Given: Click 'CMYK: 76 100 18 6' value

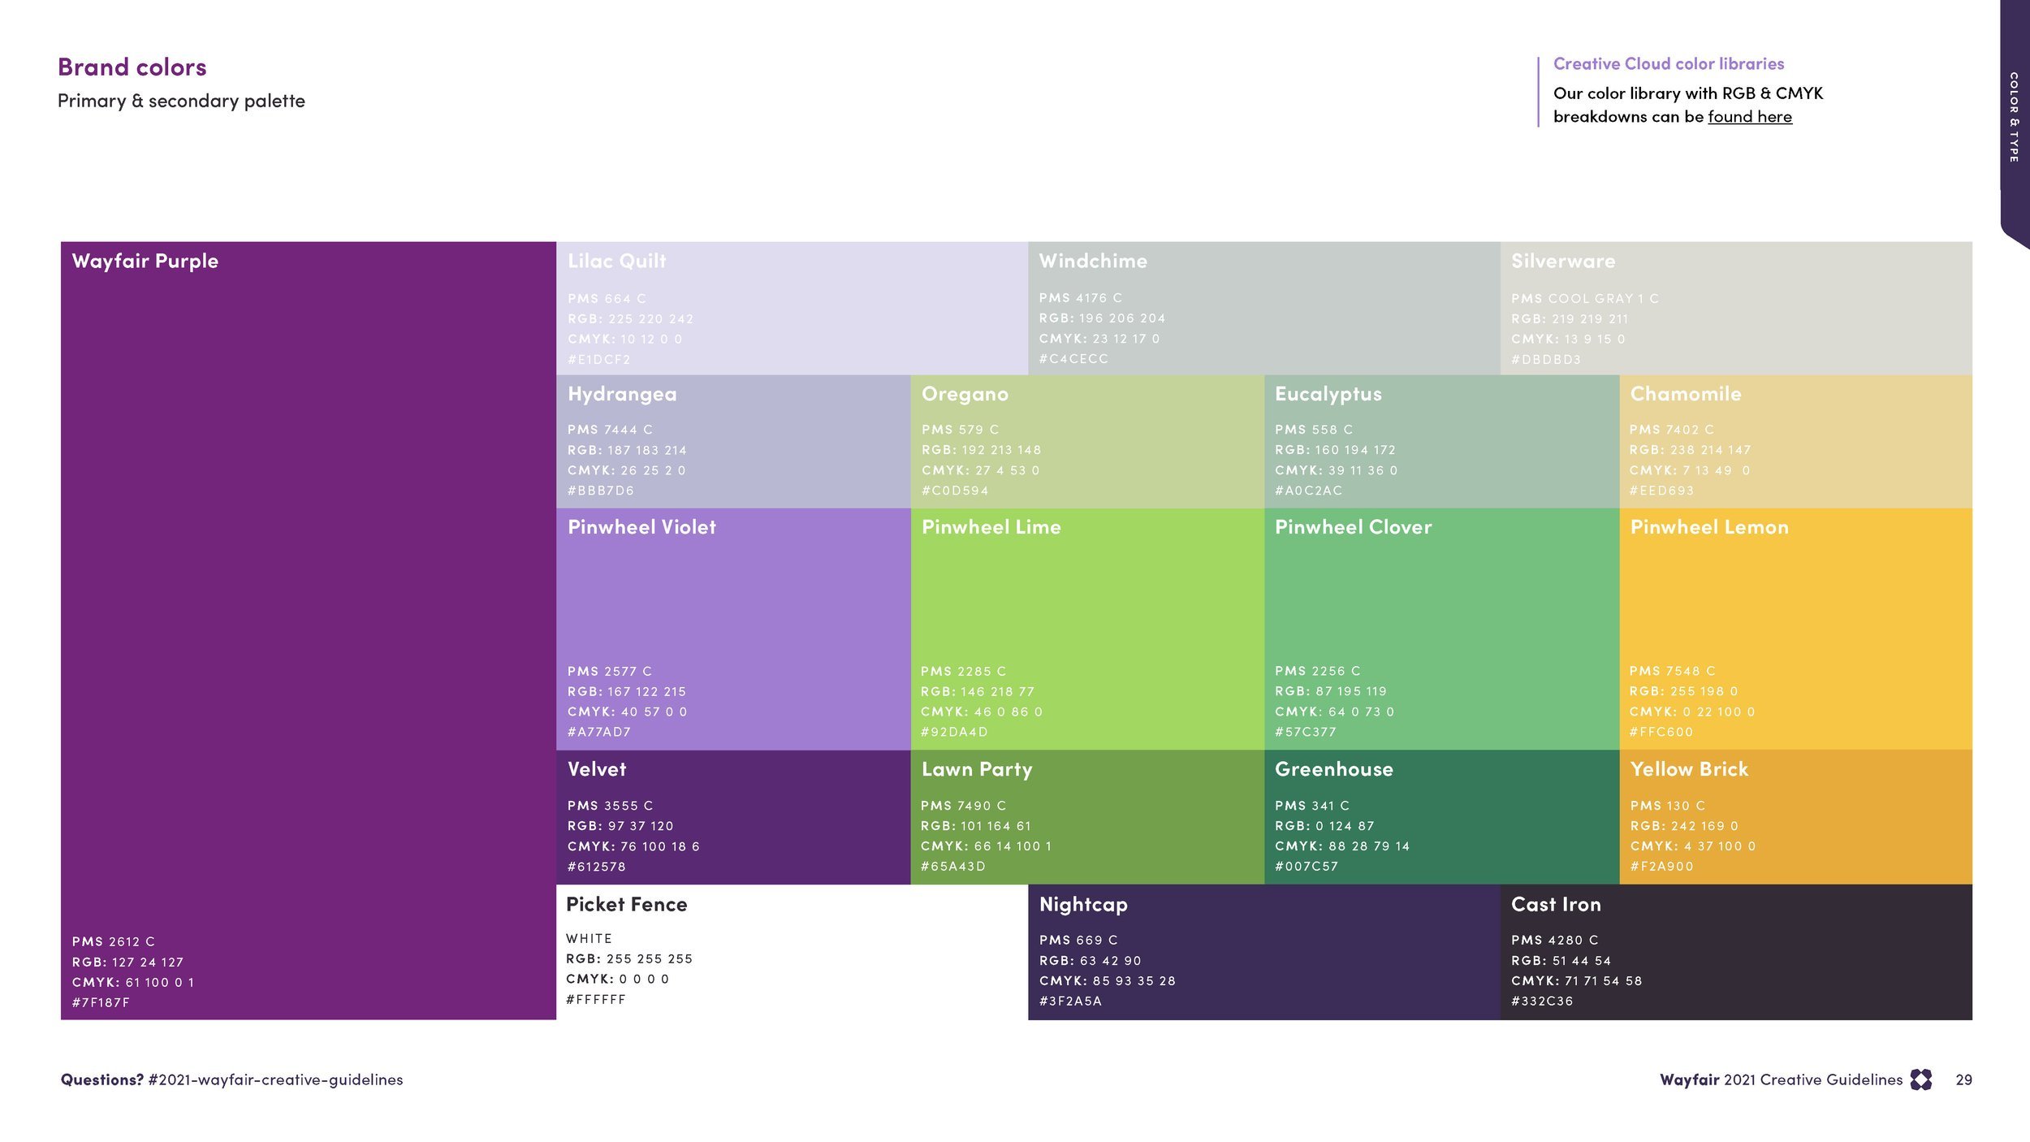Looking at the screenshot, I should coord(633,846).
